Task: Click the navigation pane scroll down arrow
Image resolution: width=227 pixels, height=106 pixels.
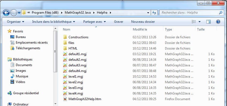Action: [55, 104]
